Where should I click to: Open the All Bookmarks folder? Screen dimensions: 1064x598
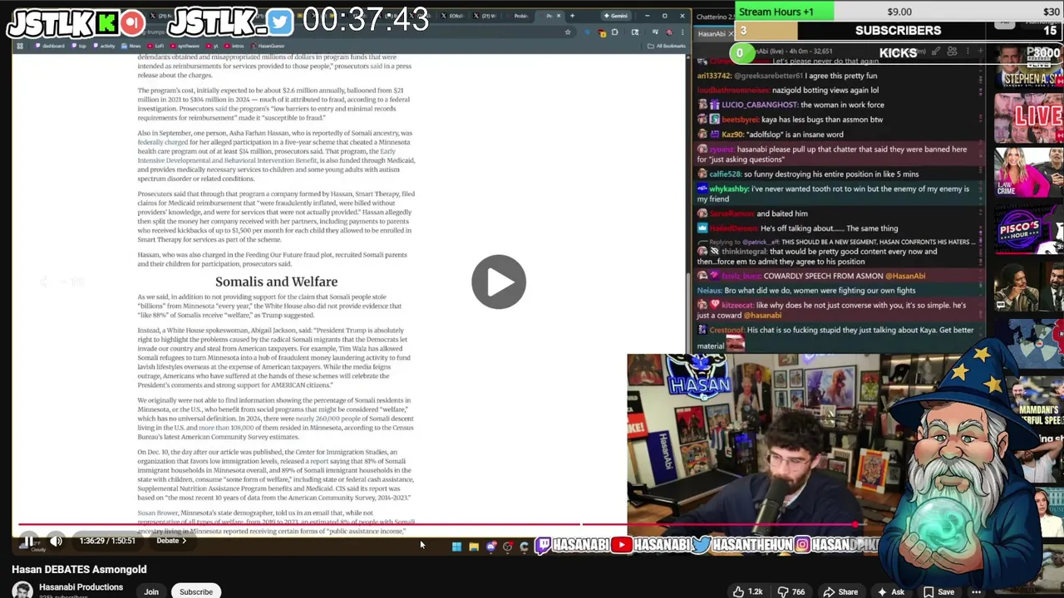click(x=667, y=46)
